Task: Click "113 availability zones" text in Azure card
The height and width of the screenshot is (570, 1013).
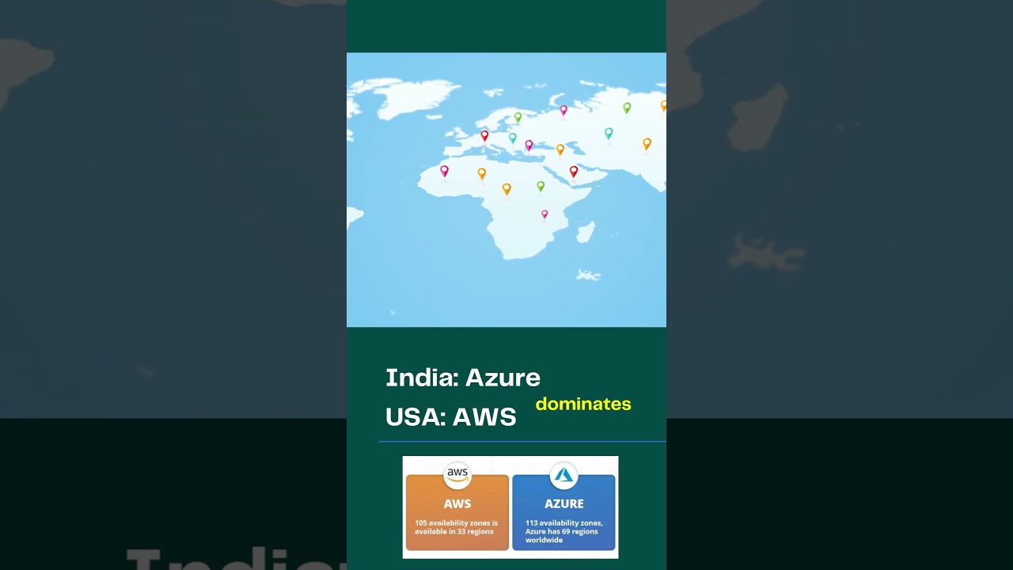Action: tap(563, 522)
